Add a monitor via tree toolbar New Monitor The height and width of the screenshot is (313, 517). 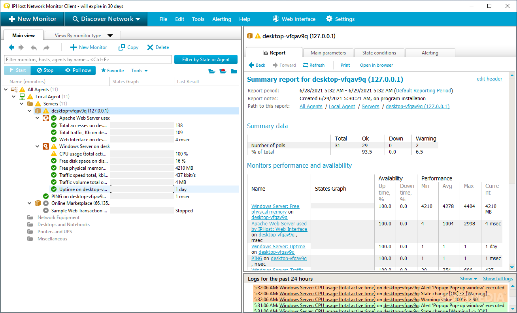(89, 47)
